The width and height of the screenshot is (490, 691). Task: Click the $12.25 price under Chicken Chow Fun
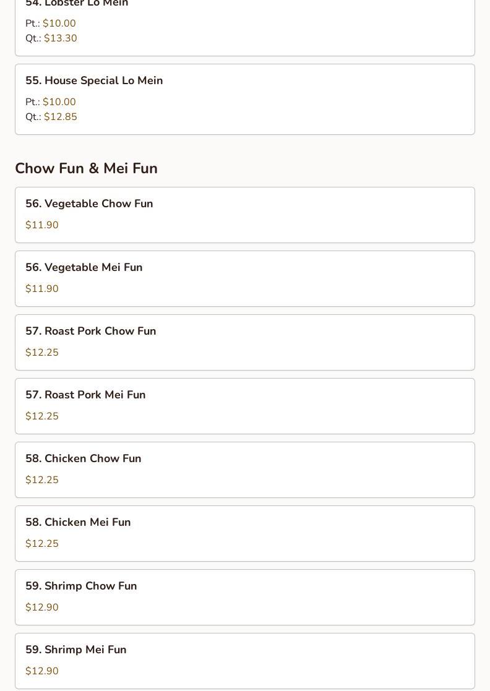click(x=42, y=479)
